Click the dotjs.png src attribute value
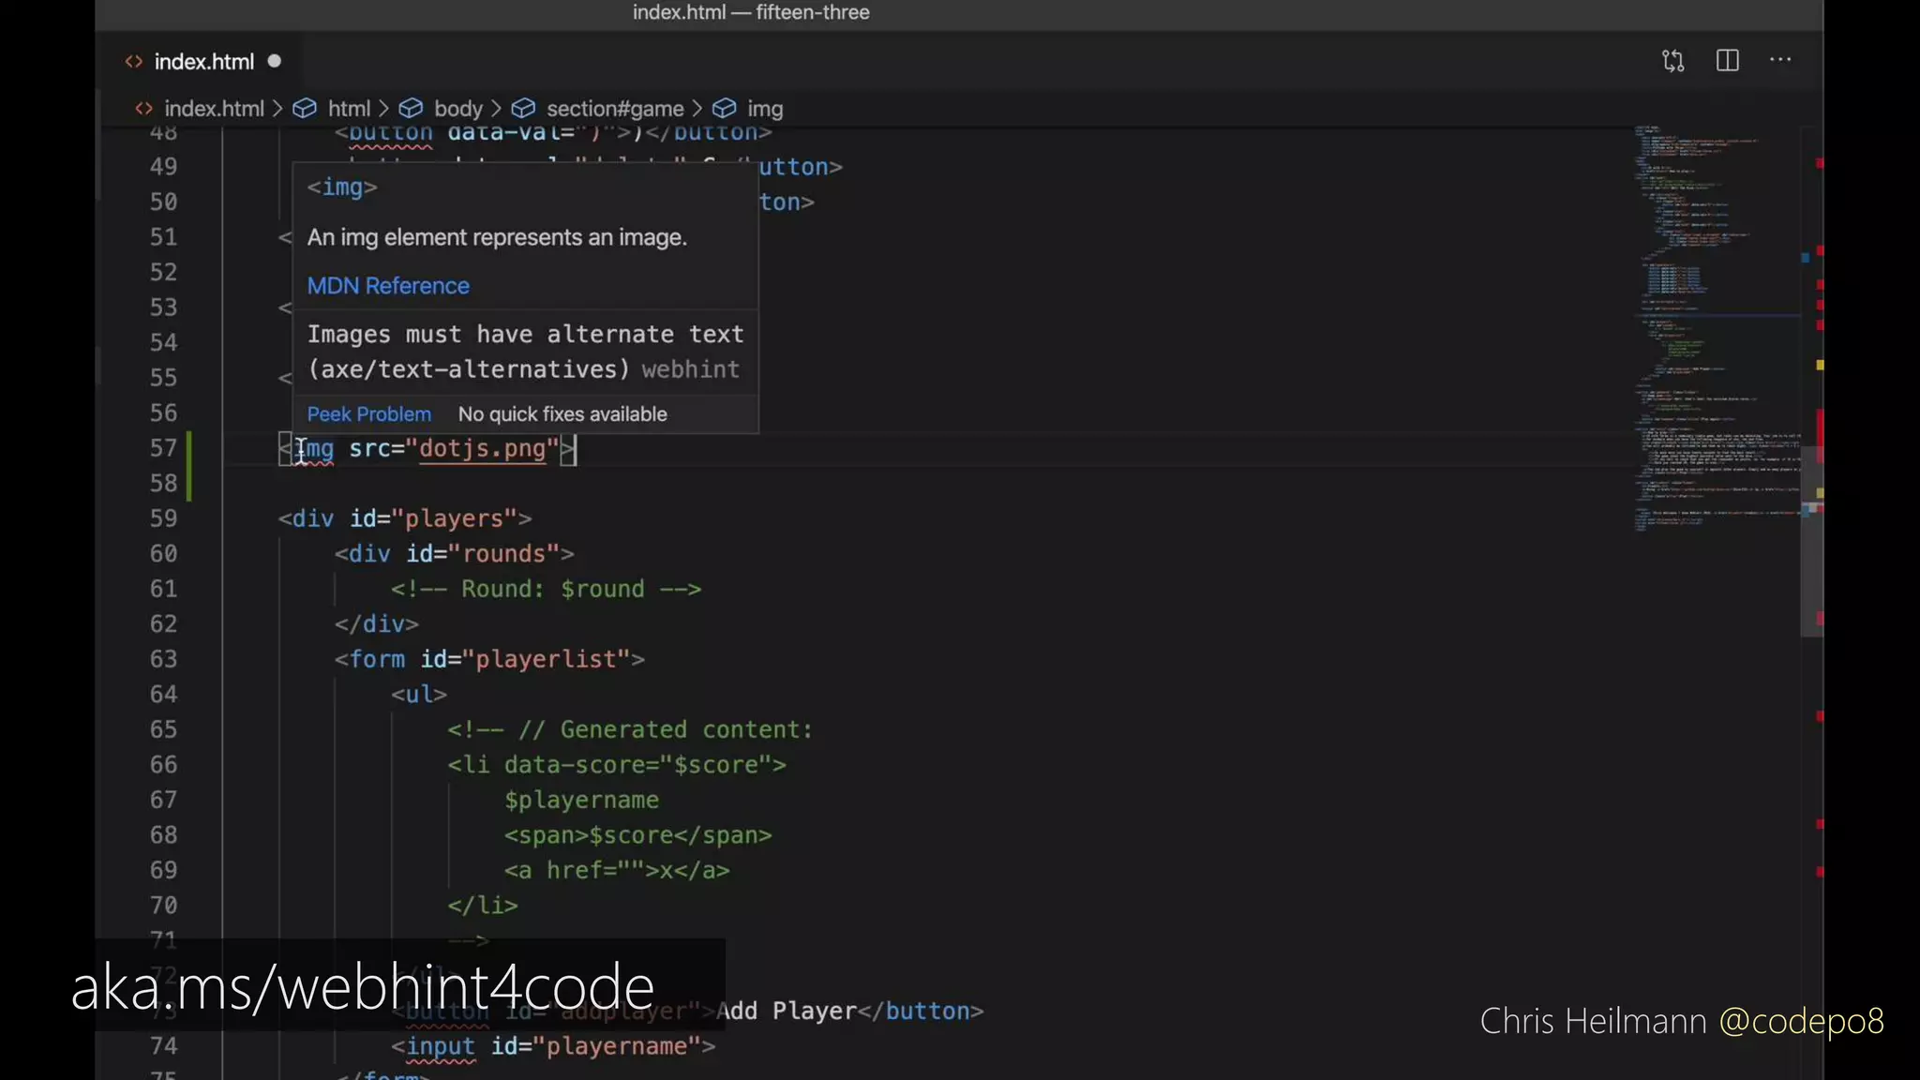The width and height of the screenshot is (1920, 1080). coord(483,449)
